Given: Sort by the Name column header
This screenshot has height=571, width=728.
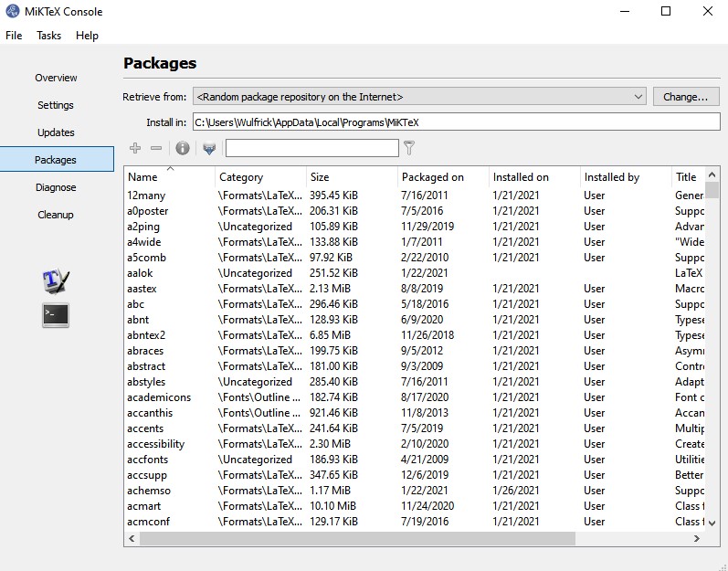Looking at the screenshot, I should click(170, 177).
